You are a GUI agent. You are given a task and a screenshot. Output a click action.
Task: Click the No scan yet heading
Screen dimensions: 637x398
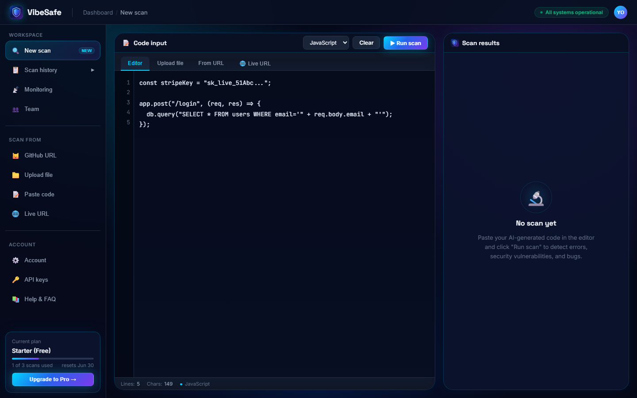[536, 223]
